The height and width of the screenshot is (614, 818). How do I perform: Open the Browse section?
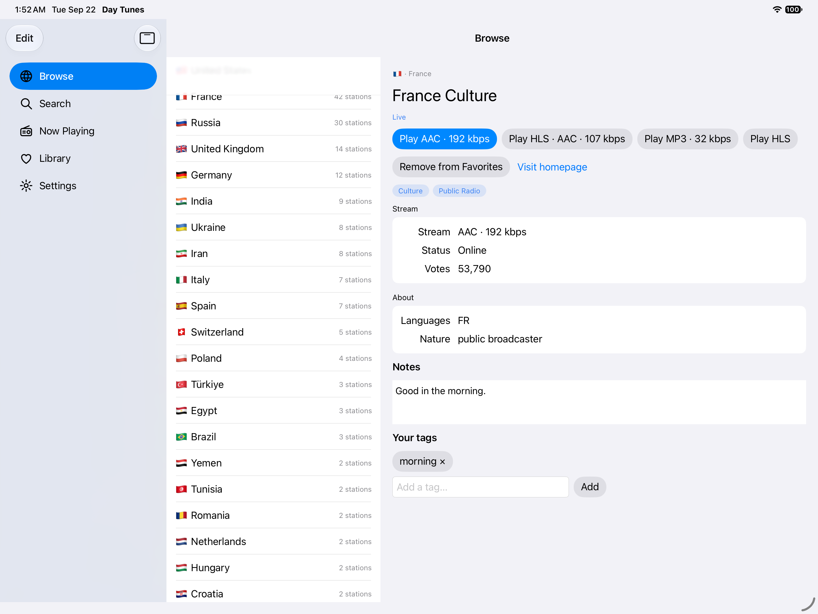coord(83,76)
